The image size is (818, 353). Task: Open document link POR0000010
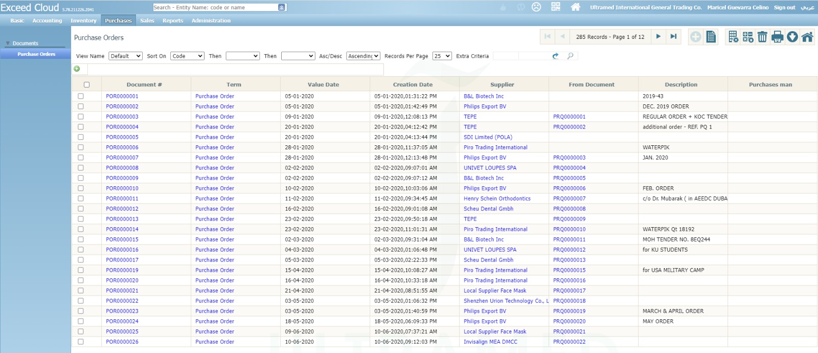click(122, 188)
